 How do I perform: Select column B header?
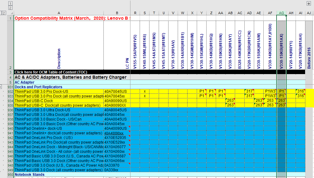pyautogui.click(x=117, y=13)
